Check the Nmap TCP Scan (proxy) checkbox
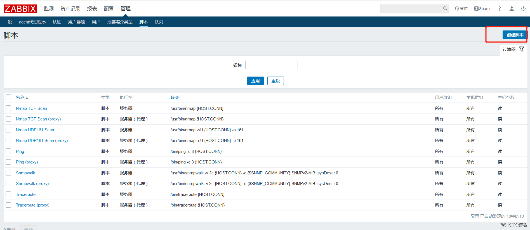This screenshot has height=230, width=530. point(8,119)
